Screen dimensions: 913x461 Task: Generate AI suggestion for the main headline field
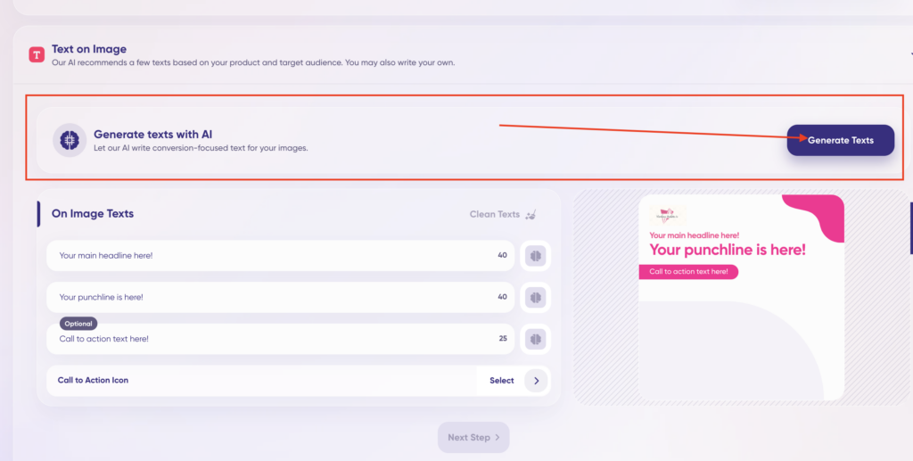click(x=535, y=256)
